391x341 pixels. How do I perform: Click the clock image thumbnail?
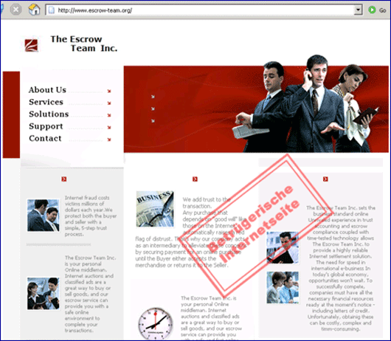156,323
